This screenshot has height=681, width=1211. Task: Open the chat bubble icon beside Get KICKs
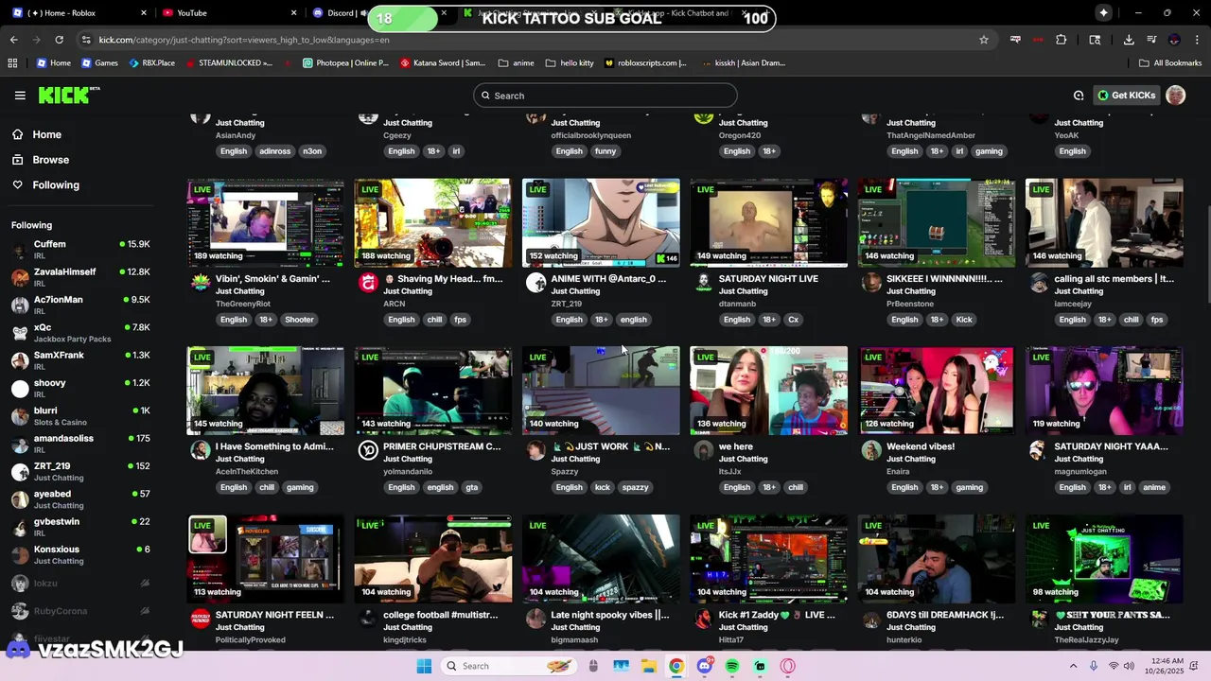[1079, 96]
